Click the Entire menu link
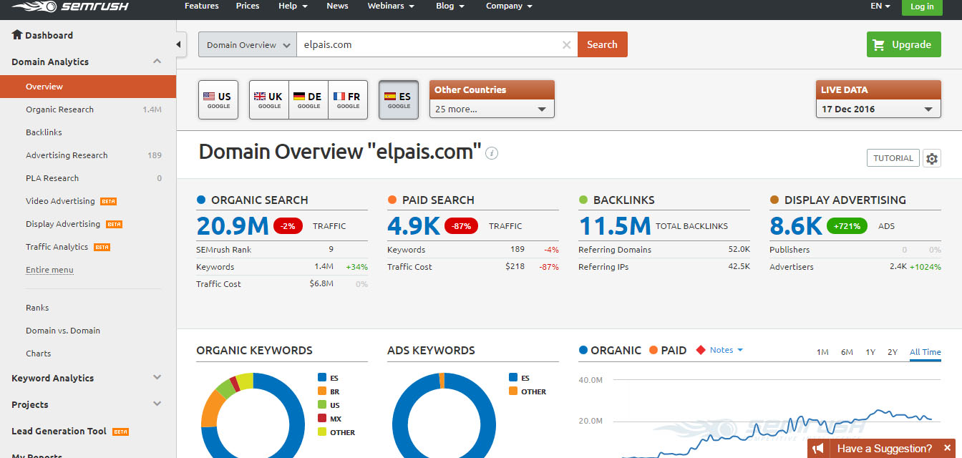 pyautogui.click(x=49, y=270)
